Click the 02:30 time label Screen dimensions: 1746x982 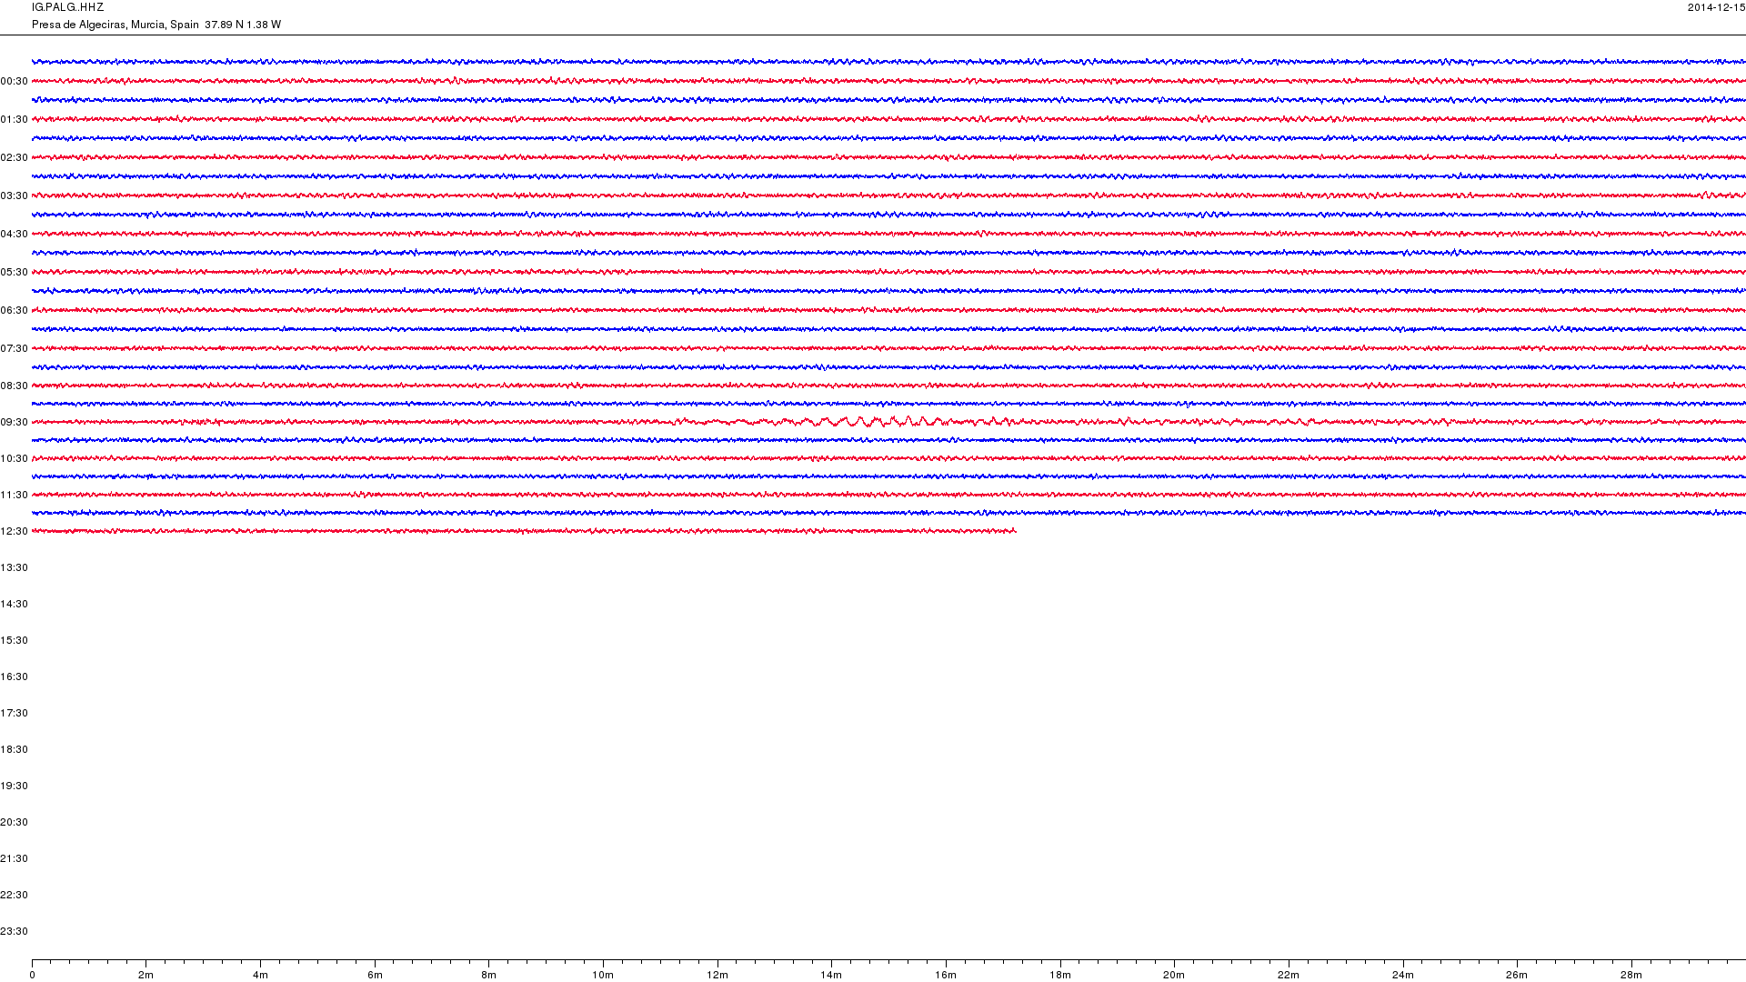(14, 157)
